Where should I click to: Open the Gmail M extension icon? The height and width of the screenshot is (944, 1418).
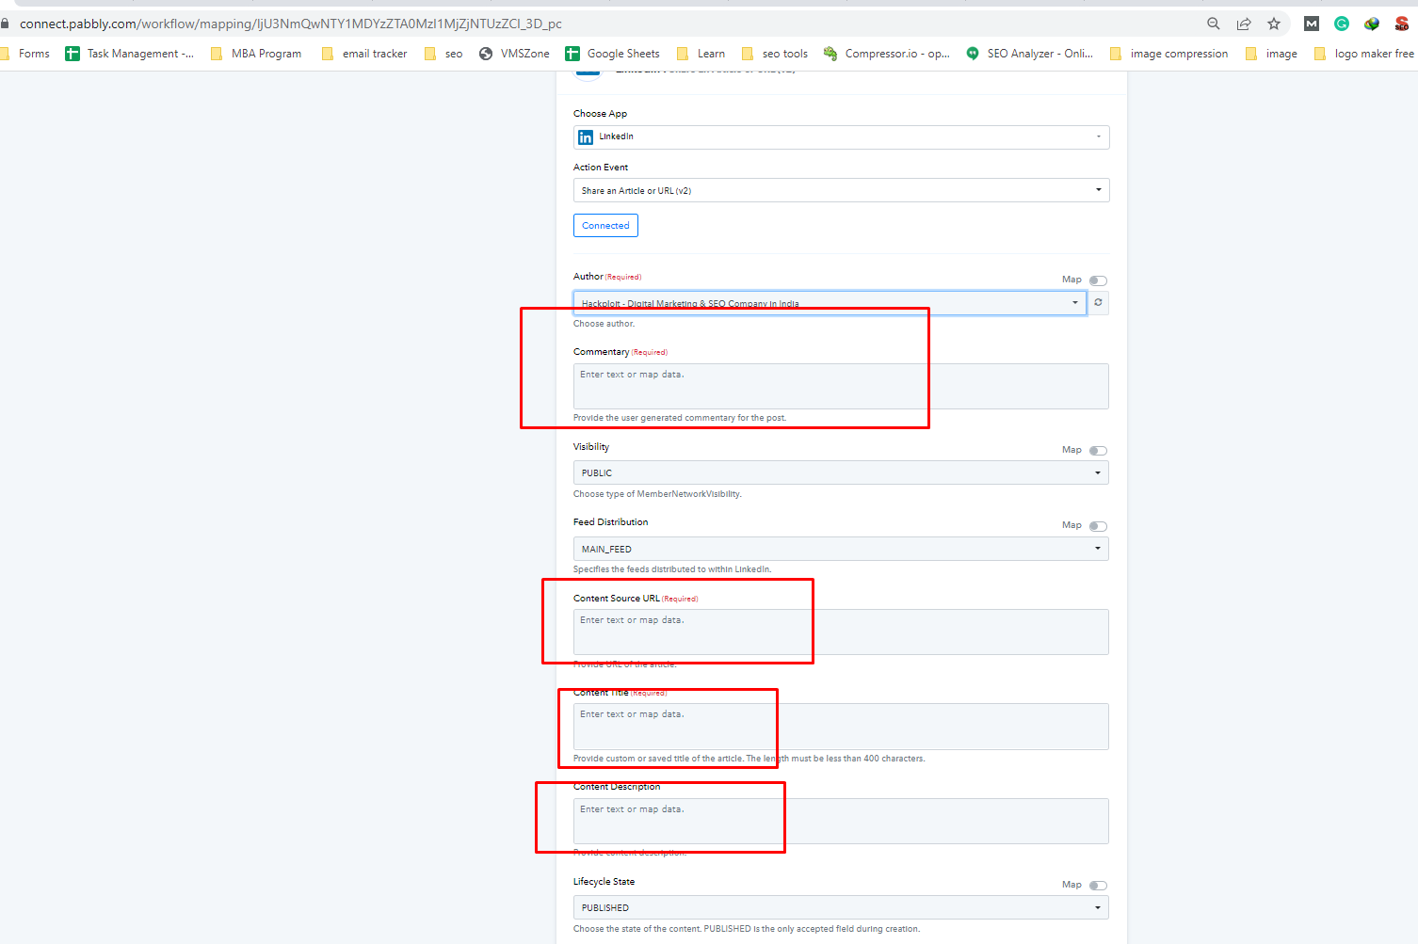click(x=1312, y=24)
